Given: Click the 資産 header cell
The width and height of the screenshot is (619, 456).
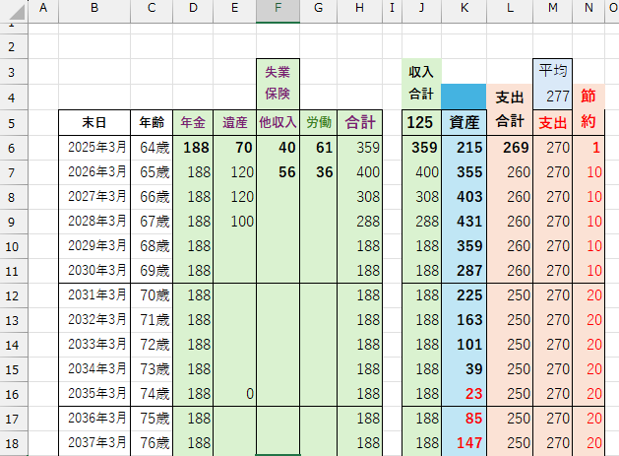Looking at the screenshot, I should click(x=464, y=123).
